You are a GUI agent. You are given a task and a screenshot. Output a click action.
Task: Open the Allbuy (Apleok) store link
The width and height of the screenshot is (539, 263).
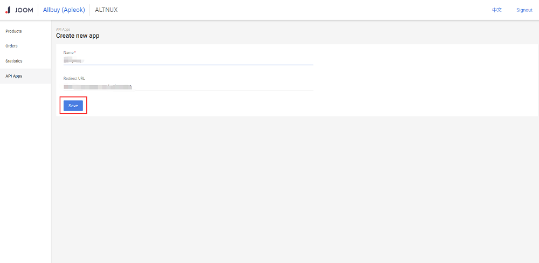click(x=64, y=10)
